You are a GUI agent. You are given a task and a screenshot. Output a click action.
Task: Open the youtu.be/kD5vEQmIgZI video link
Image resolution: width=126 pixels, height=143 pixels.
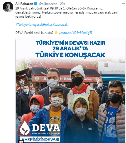pos(75,33)
